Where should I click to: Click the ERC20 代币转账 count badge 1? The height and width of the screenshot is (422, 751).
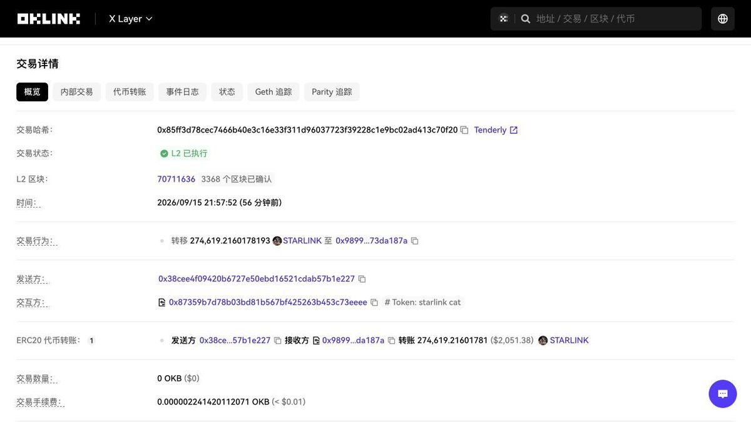(x=91, y=341)
